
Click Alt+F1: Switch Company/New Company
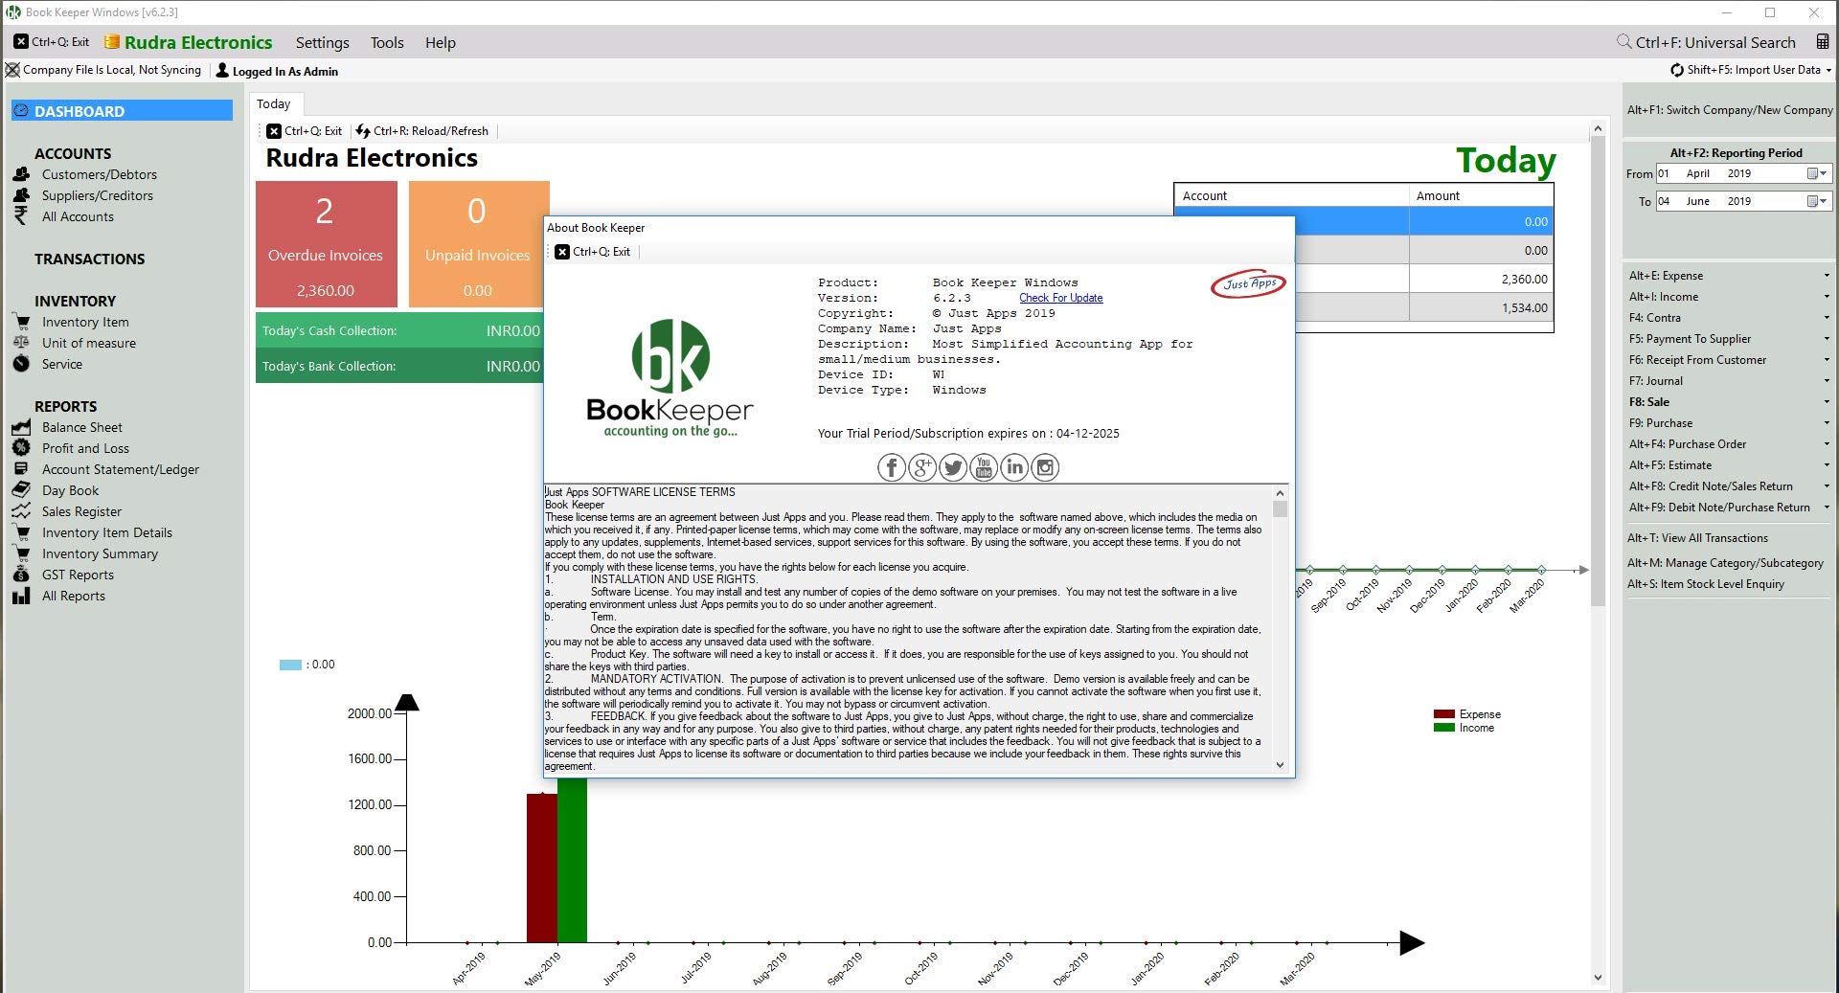[1730, 110]
